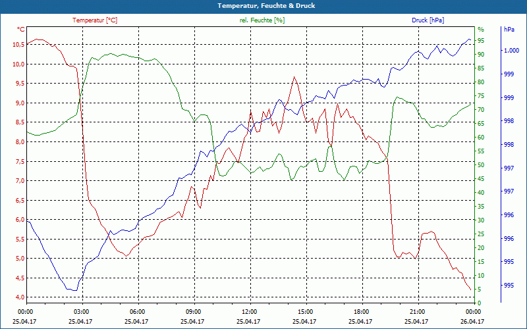Click the '7,5' temperature axis label
Viewport: 527px width, 329px height.
pyautogui.click(x=20, y=161)
